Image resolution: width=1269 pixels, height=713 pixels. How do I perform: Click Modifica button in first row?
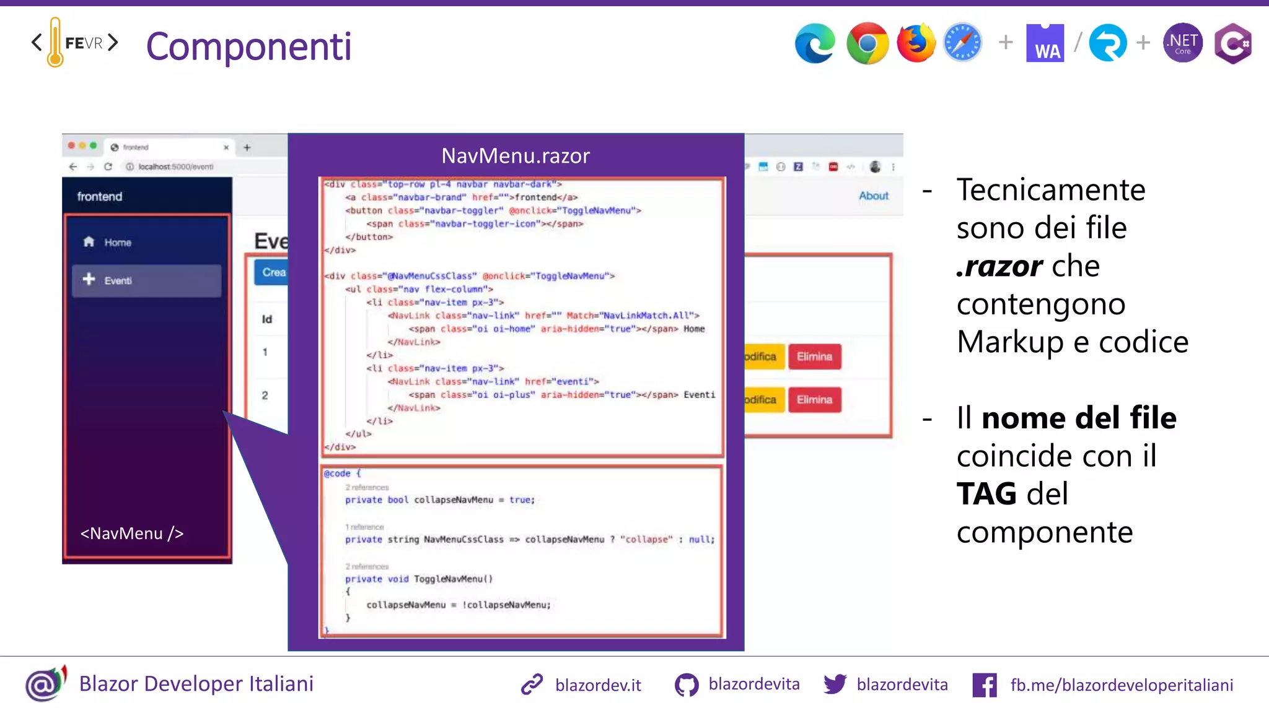(x=764, y=356)
